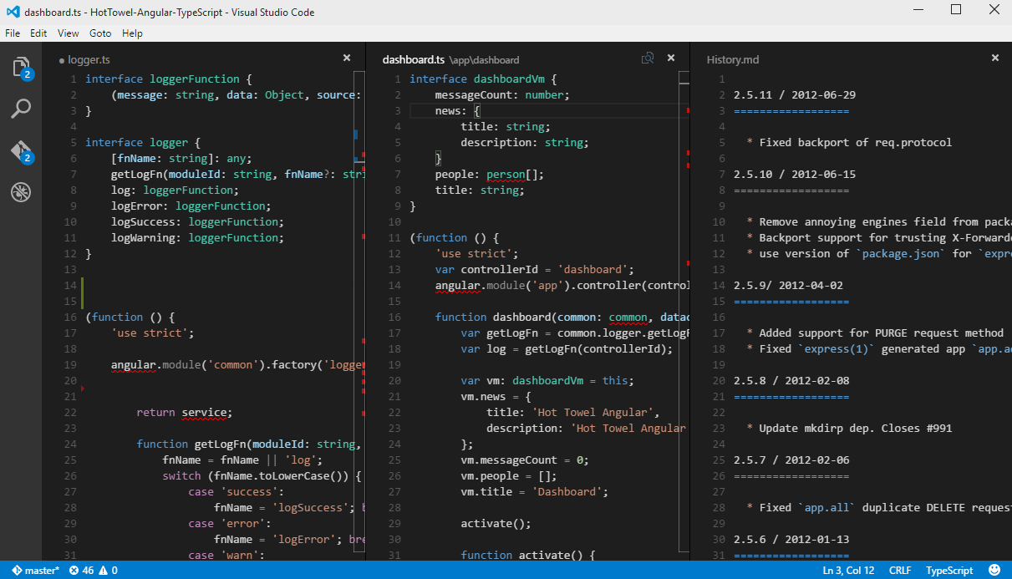Open the Explorer view in the activity bar
This screenshot has height=579, width=1012.
click(x=21, y=67)
